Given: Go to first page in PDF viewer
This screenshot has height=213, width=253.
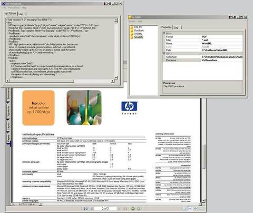Looking at the screenshot, I should click(x=86, y=209).
